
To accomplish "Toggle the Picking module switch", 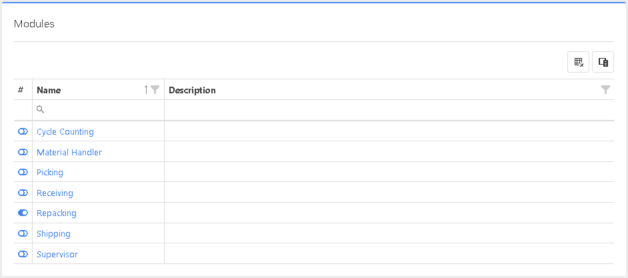I will [23, 173].
